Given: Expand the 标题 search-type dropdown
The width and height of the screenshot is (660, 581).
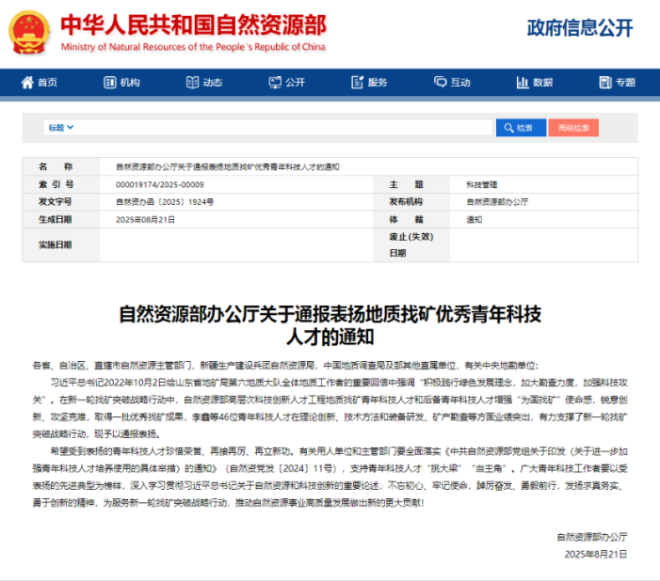Looking at the screenshot, I should point(61,127).
